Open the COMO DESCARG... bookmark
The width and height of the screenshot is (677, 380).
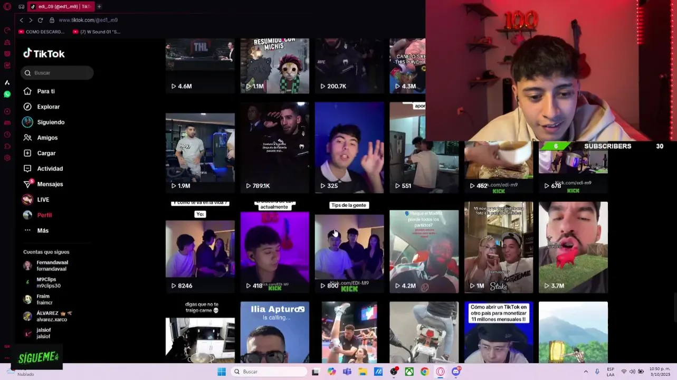point(41,32)
